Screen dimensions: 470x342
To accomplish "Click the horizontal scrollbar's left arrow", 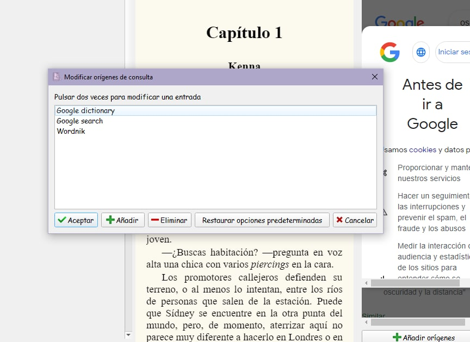I will pos(366,283).
